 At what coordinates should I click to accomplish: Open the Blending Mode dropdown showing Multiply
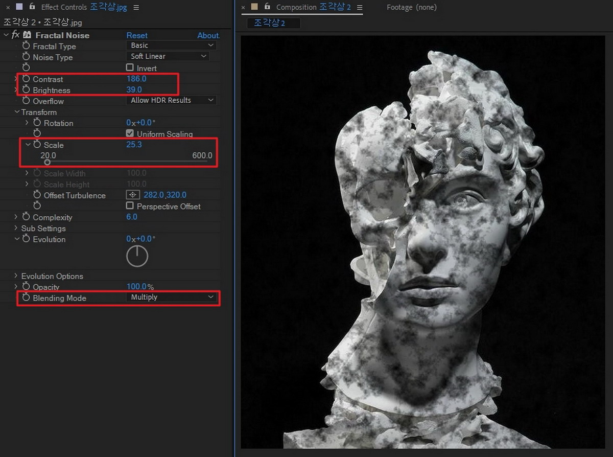[172, 297]
